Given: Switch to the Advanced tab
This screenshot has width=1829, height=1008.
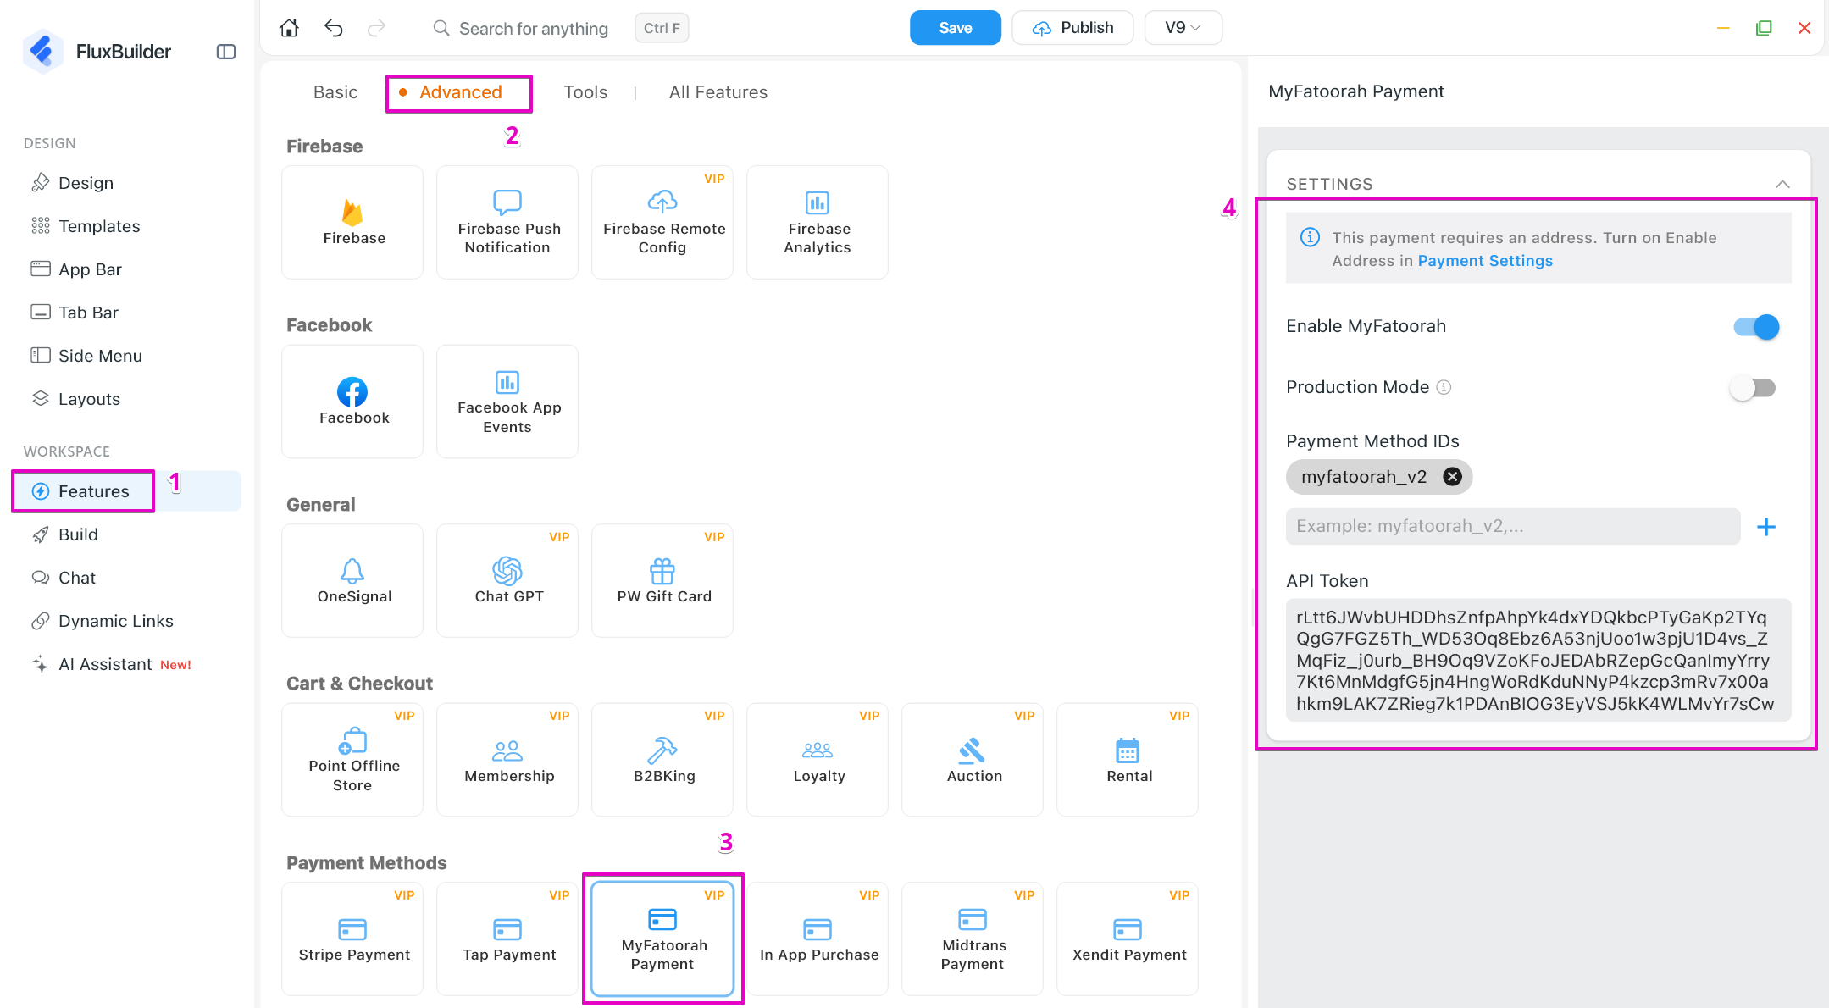Looking at the screenshot, I should click(x=461, y=92).
